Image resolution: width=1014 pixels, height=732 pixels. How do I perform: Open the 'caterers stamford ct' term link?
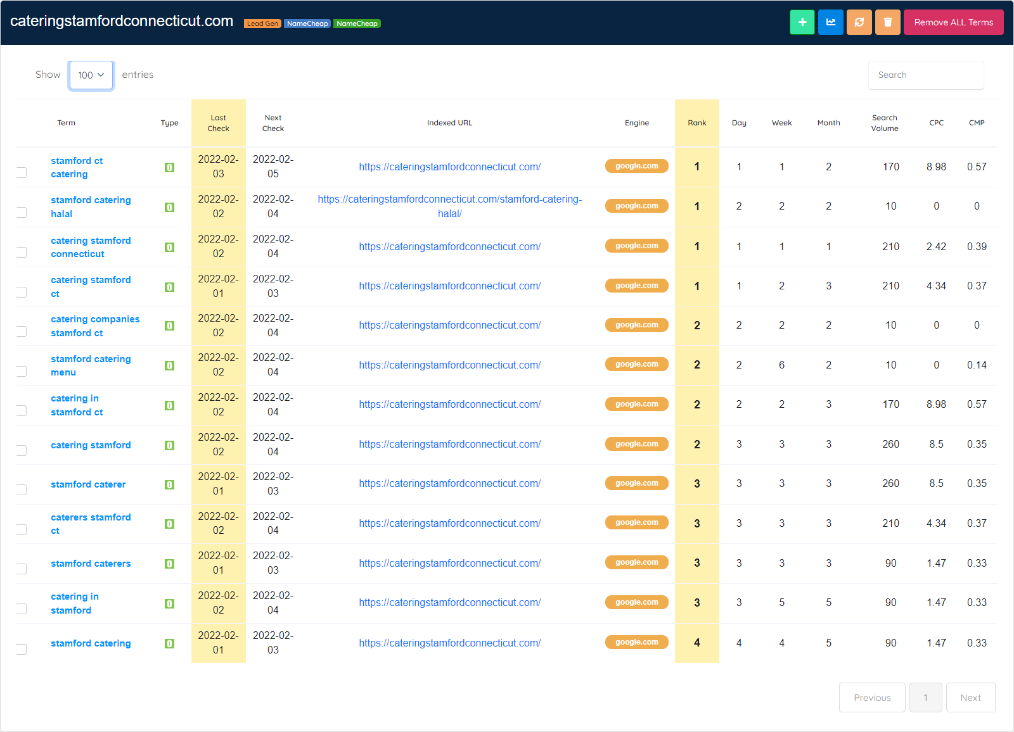[91, 524]
